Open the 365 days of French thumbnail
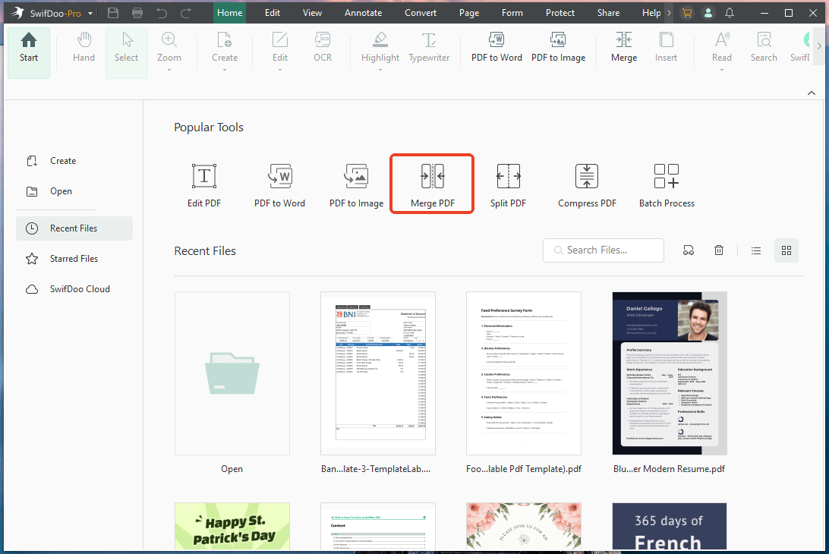 [x=670, y=526]
